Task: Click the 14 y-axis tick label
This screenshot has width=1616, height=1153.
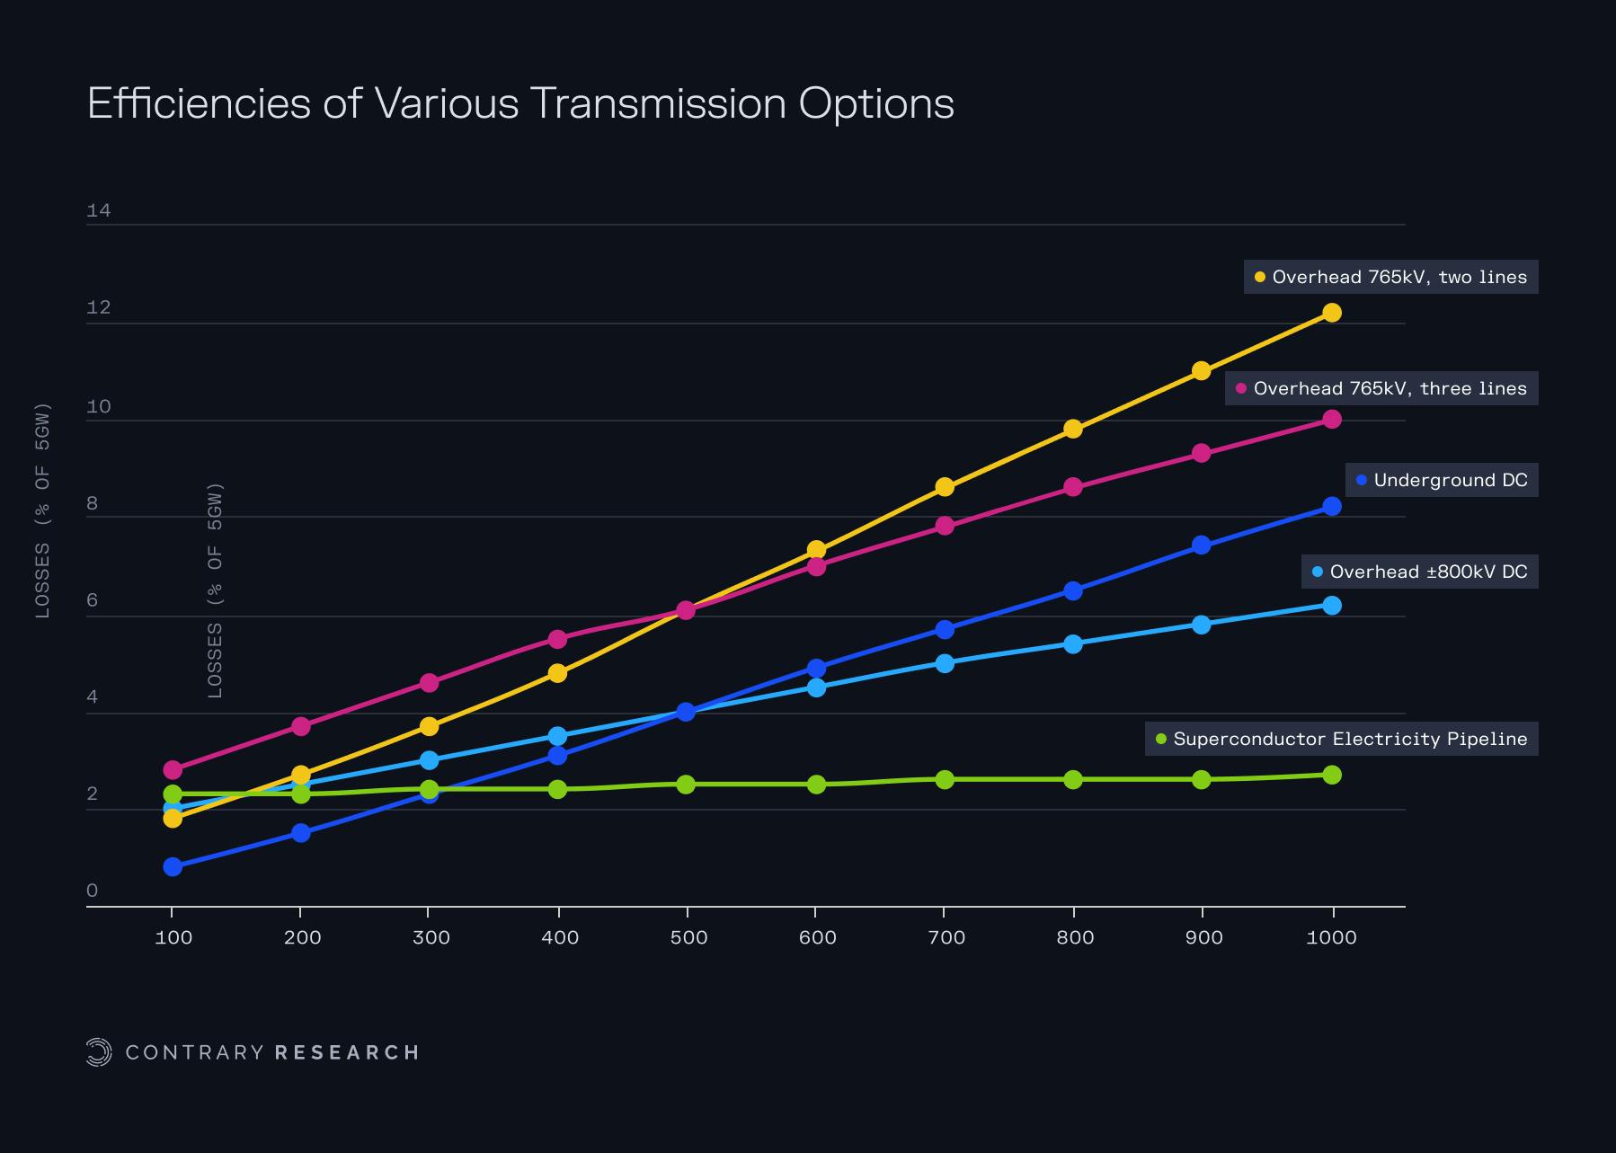Action: coord(99,210)
